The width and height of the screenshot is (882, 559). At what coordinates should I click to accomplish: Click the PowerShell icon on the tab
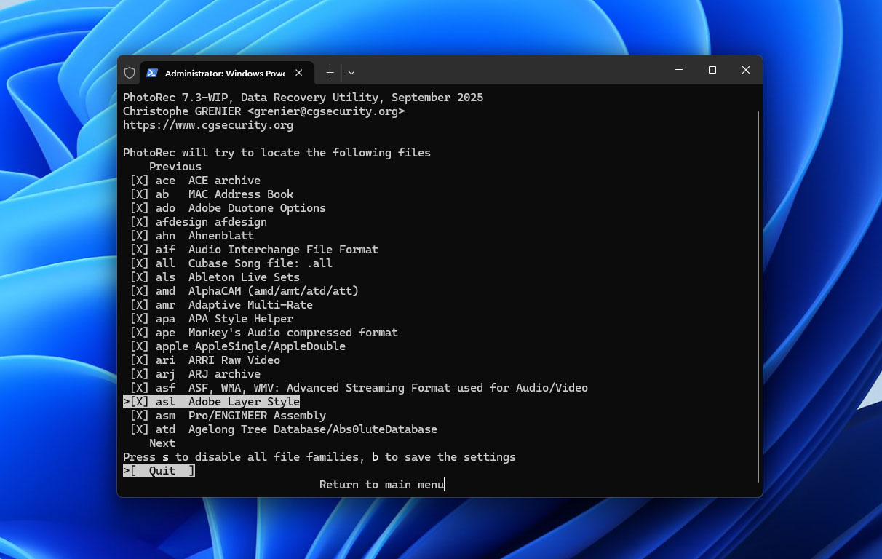[x=152, y=73]
